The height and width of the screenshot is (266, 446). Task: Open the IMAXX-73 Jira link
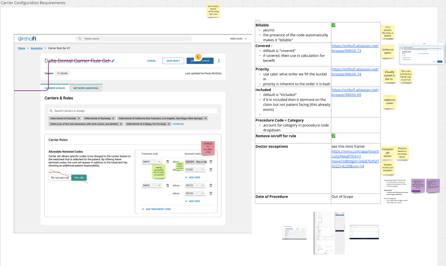click(355, 48)
